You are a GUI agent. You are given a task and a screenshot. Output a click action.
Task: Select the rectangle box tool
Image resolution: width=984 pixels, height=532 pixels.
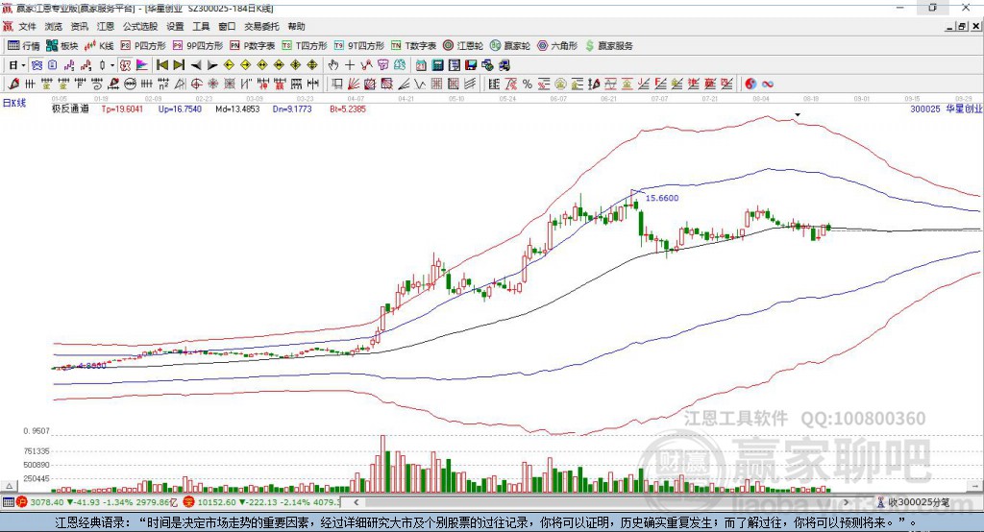pyautogui.click(x=337, y=85)
